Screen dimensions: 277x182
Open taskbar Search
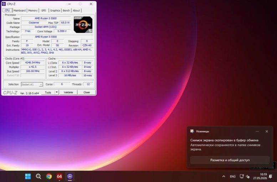(x=39, y=176)
